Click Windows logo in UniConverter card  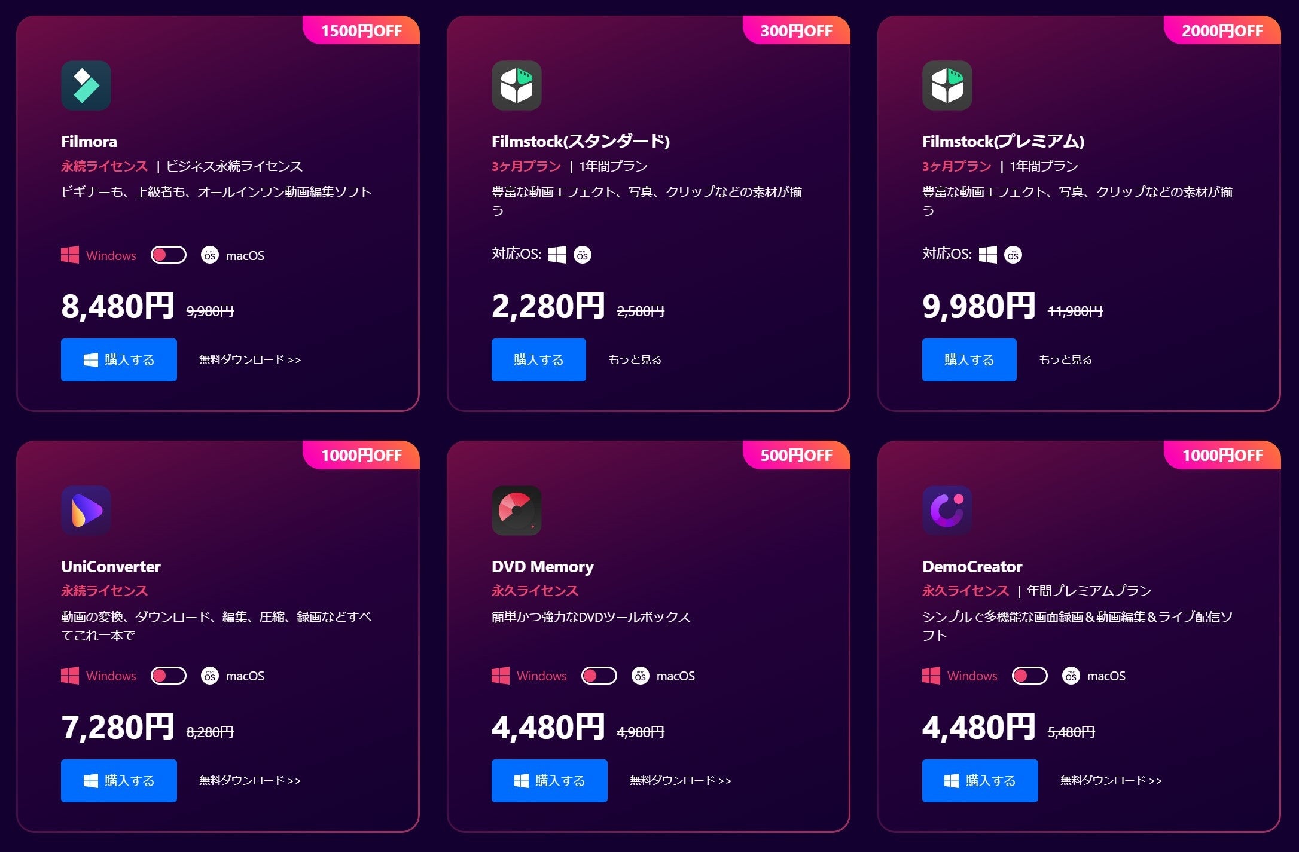pyautogui.click(x=70, y=676)
